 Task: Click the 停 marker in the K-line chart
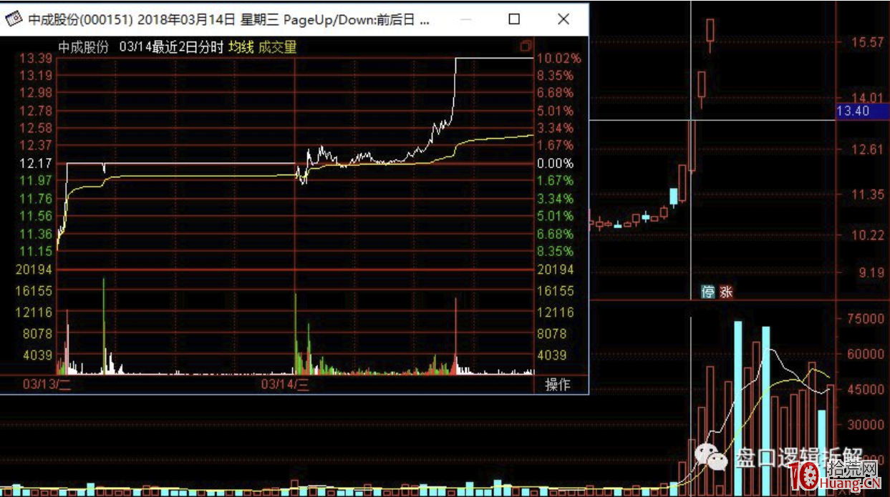(x=707, y=292)
